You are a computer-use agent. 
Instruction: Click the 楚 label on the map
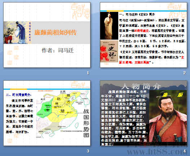click(62, 111)
